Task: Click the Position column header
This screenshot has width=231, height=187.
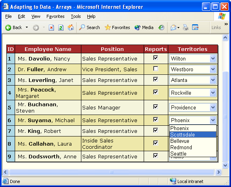Action: (x=112, y=49)
